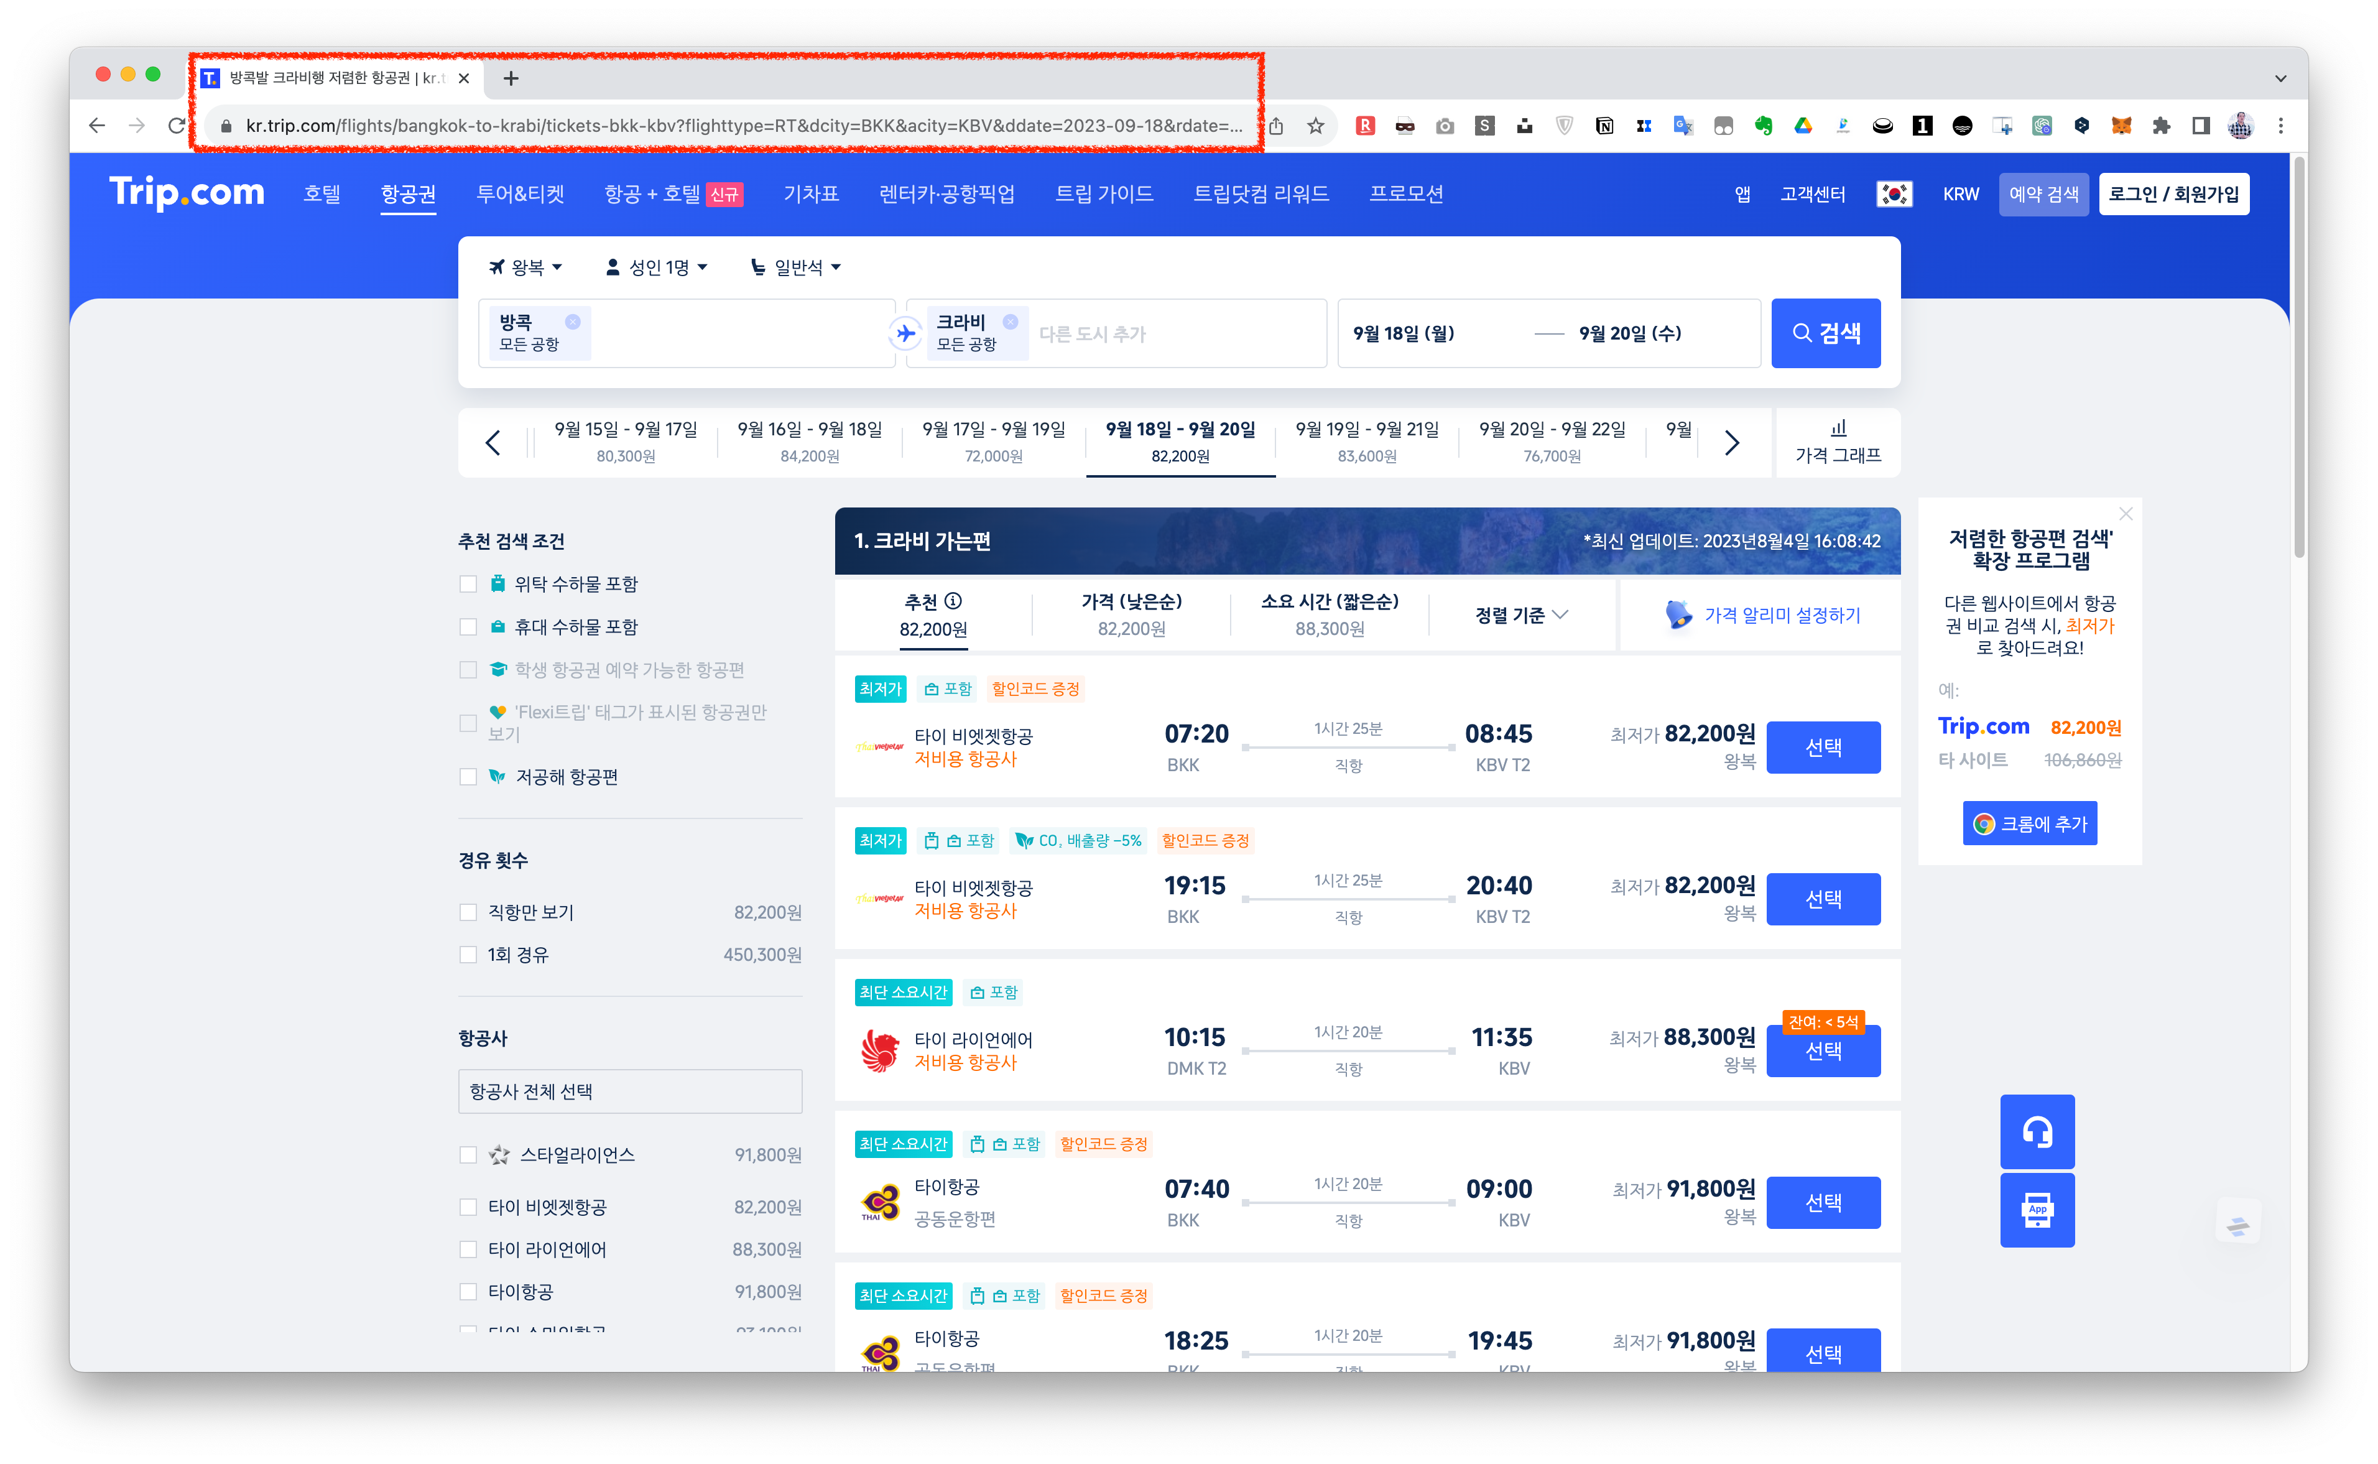Click the Trip.com logo
The width and height of the screenshot is (2378, 1464).
coord(187,193)
